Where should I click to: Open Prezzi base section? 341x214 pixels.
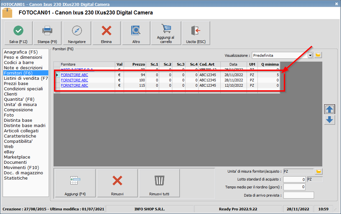[16, 84]
